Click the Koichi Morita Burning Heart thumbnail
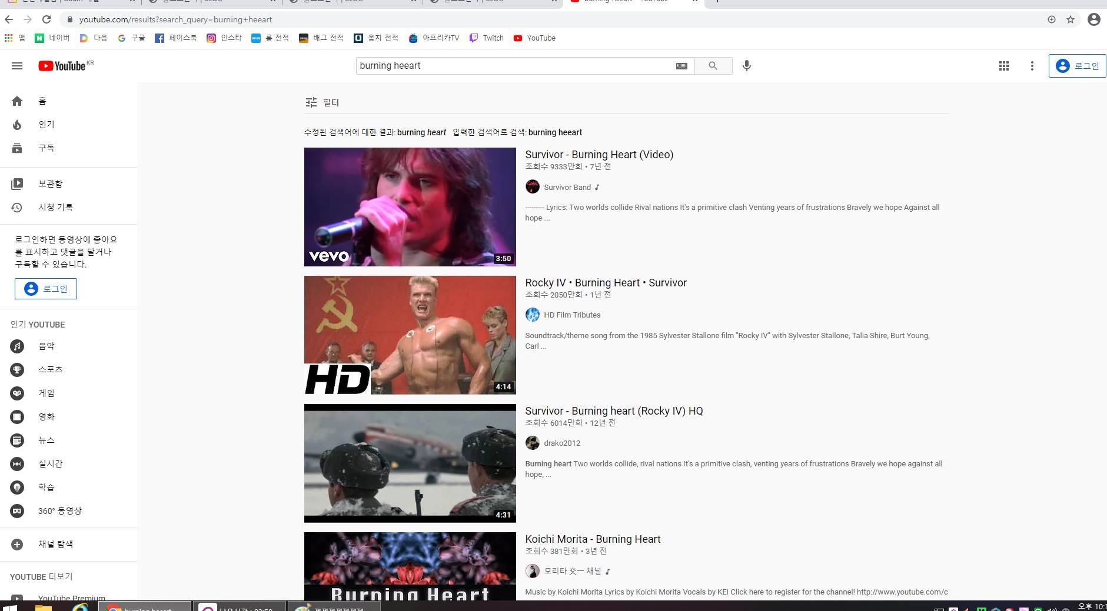The width and height of the screenshot is (1107, 611). (x=410, y=566)
